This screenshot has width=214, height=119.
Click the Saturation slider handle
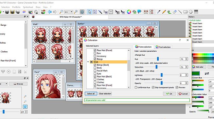(x=156, y=67)
